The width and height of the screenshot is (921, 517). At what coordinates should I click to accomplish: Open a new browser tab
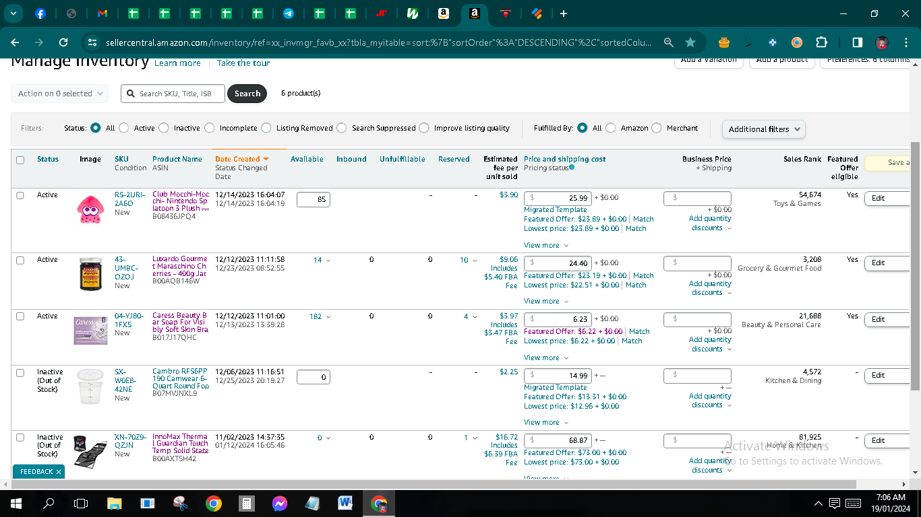(x=564, y=13)
